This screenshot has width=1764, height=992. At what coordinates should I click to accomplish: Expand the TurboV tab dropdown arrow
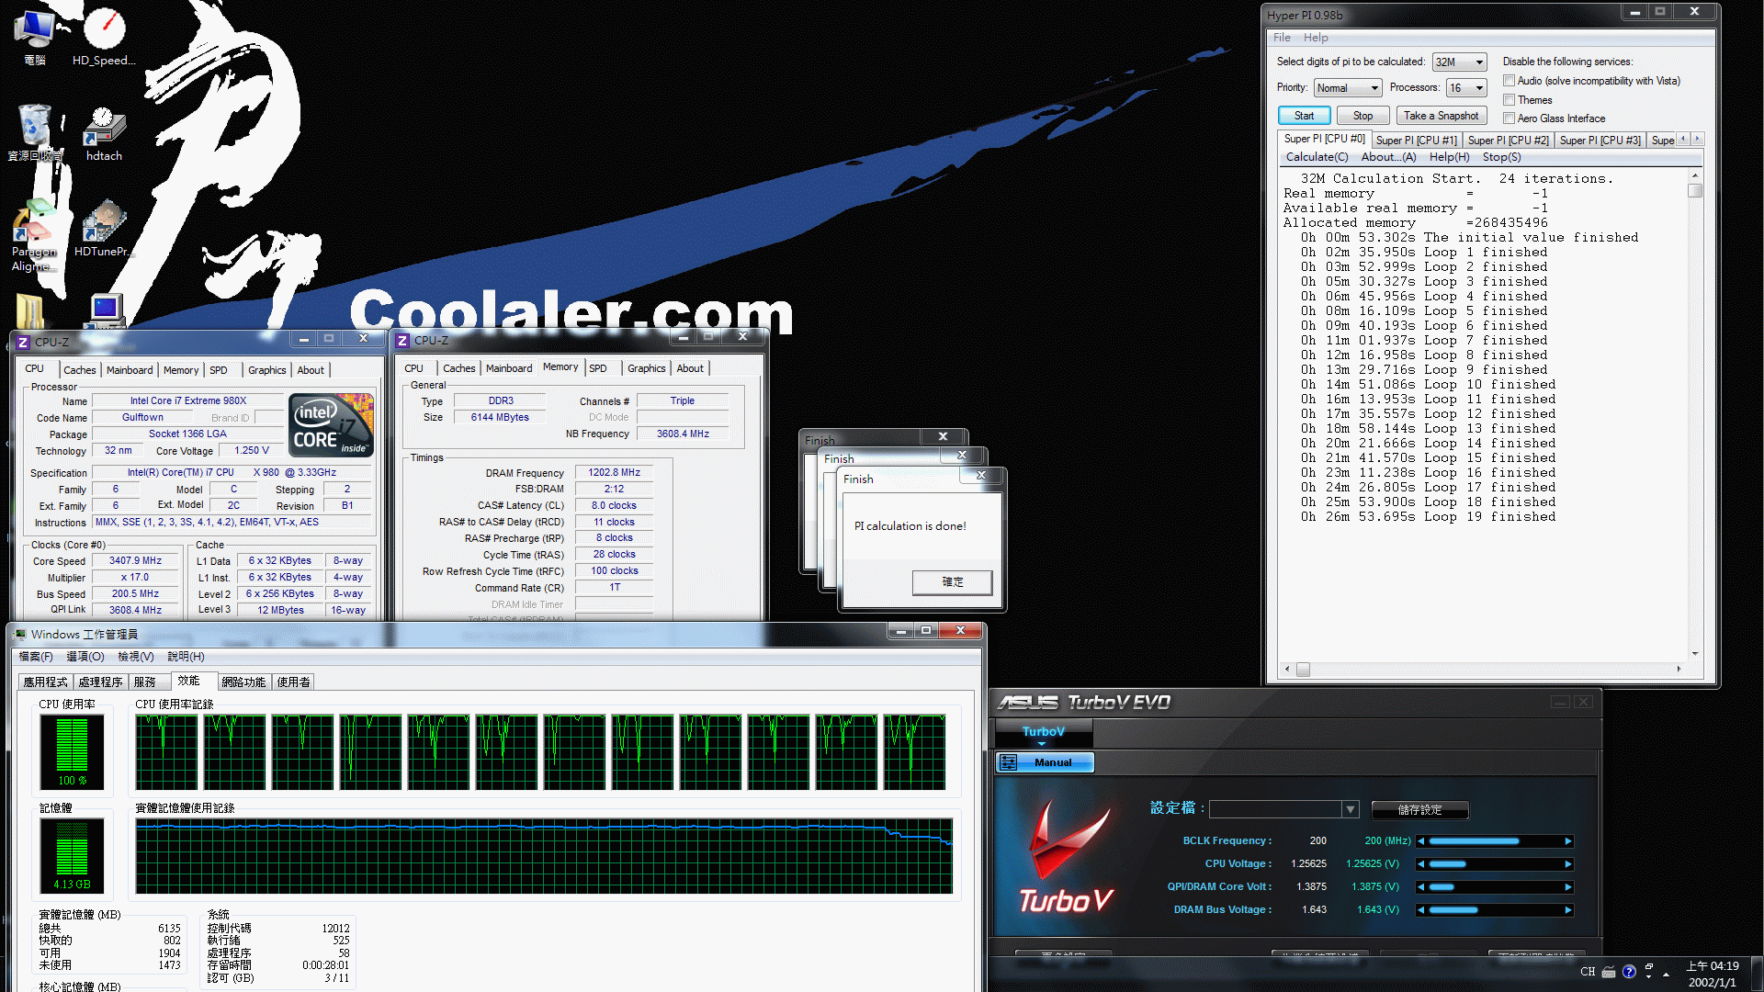[x=1042, y=744]
